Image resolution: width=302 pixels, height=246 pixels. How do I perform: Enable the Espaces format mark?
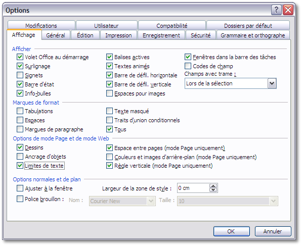pyautogui.click(x=20, y=120)
